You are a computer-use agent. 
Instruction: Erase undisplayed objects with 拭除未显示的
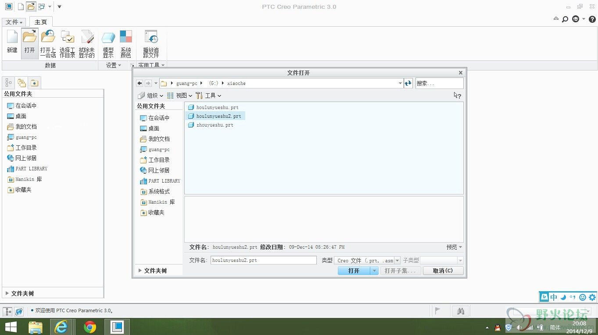point(87,44)
